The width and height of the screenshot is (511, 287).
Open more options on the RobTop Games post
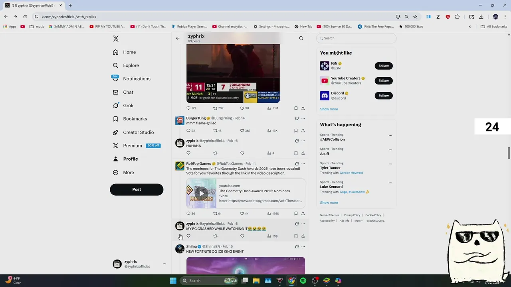(x=303, y=164)
